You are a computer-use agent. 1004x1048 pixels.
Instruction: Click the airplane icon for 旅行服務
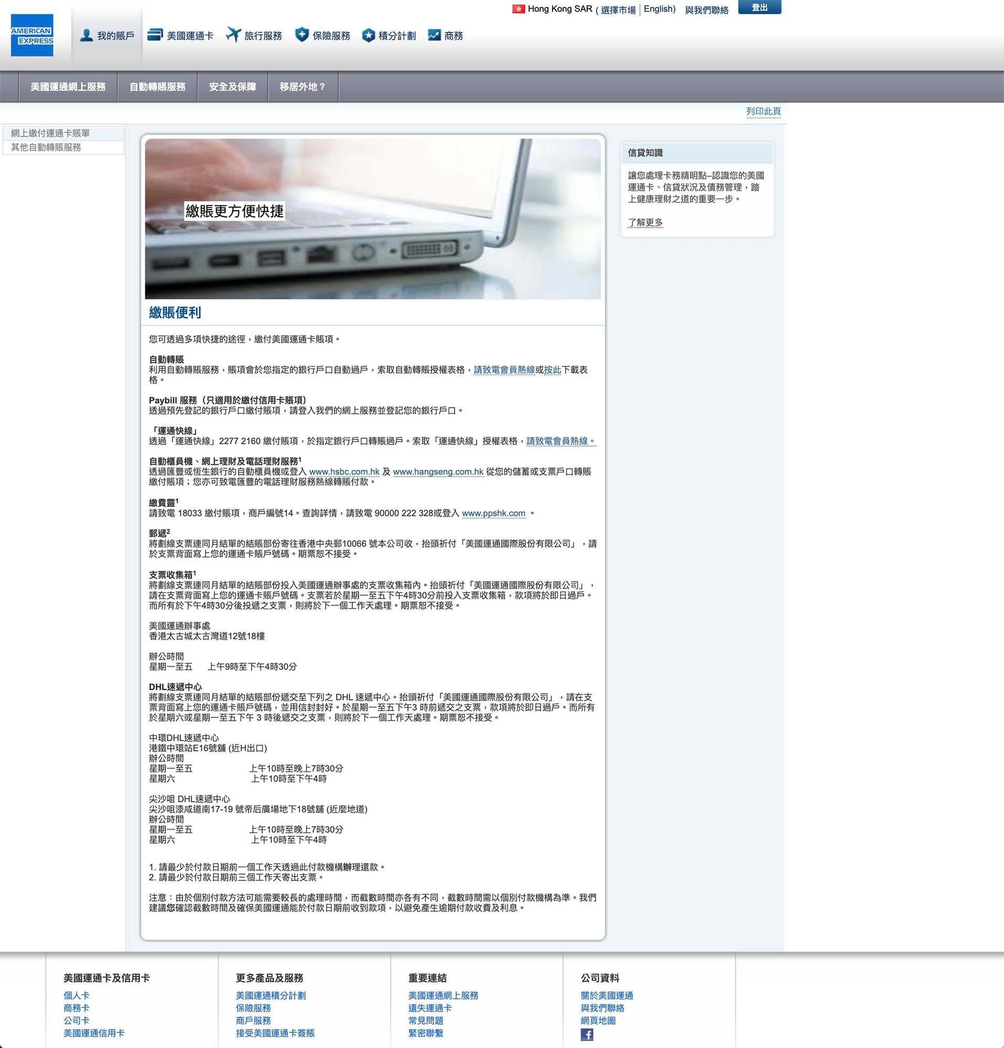(233, 35)
